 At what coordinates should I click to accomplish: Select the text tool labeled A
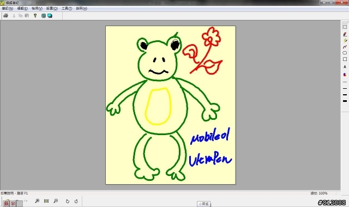pos(345,66)
